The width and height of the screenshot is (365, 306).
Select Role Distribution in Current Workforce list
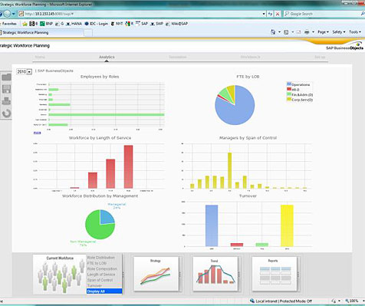(x=101, y=258)
